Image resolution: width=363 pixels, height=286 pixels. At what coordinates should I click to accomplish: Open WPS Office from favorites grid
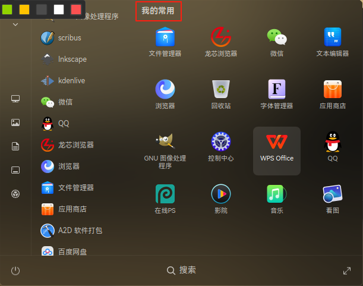(x=277, y=150)
